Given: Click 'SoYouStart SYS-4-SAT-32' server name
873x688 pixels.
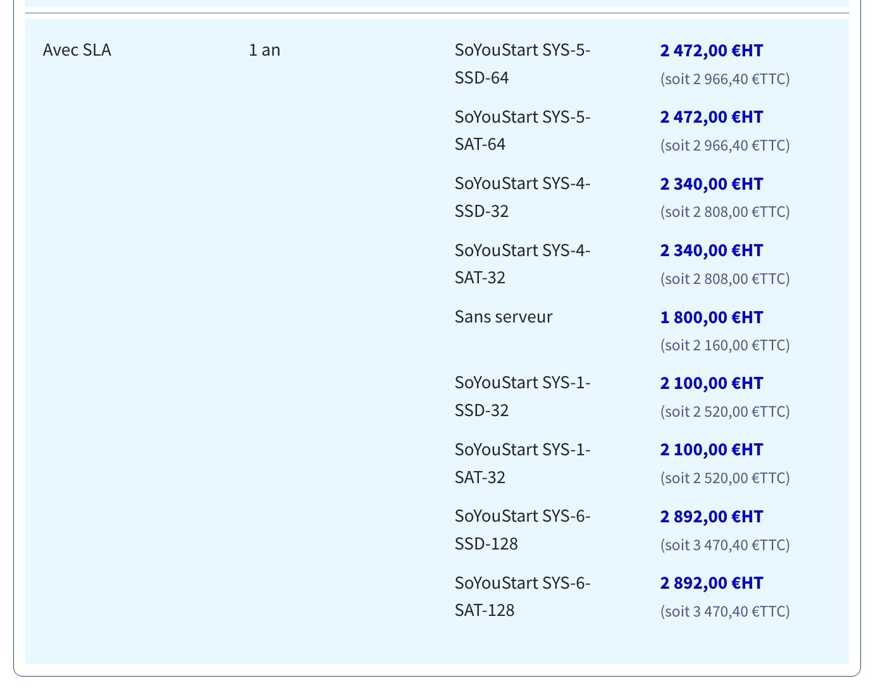Looking at the screenshot, I should 523,264.
